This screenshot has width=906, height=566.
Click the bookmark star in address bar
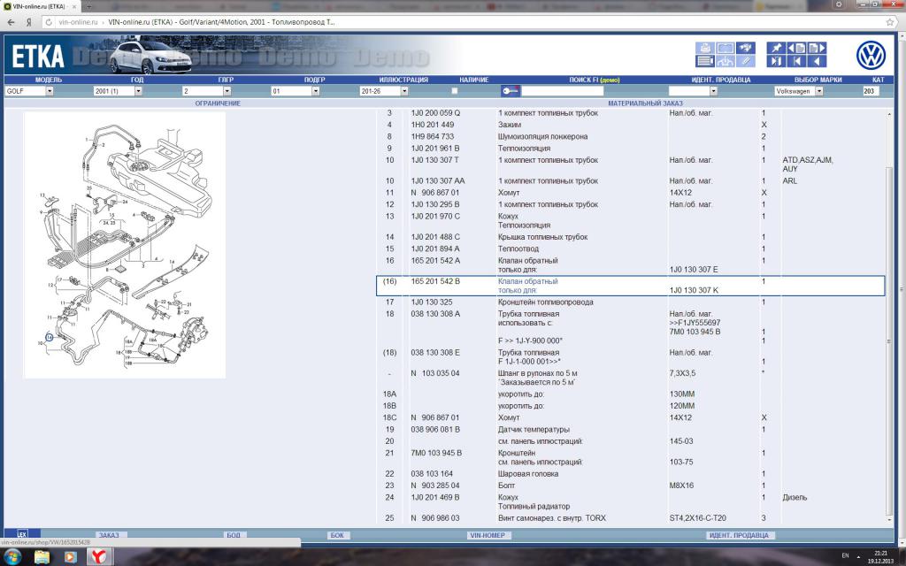coord(890,22)
